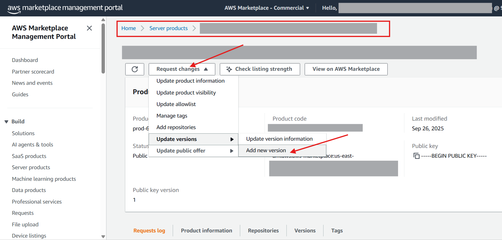Open Device listings in the sidebar

click(29, 236)
